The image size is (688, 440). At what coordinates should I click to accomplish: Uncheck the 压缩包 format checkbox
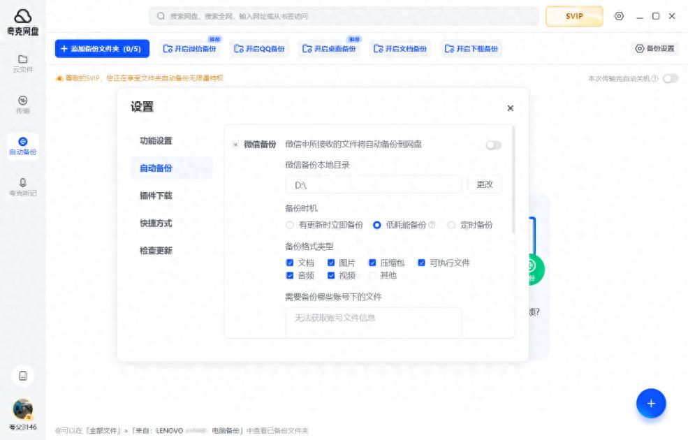(x=373, y=263)
